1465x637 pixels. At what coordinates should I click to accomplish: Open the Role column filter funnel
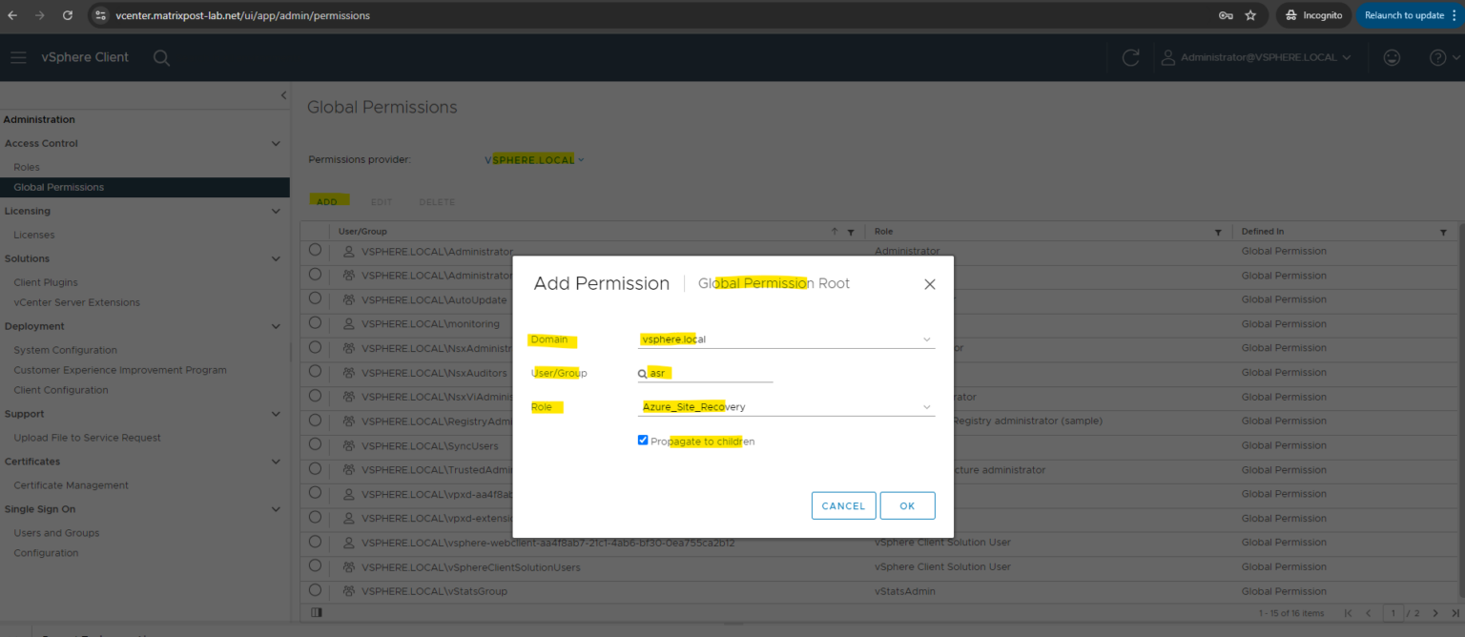click(1218, 231)
